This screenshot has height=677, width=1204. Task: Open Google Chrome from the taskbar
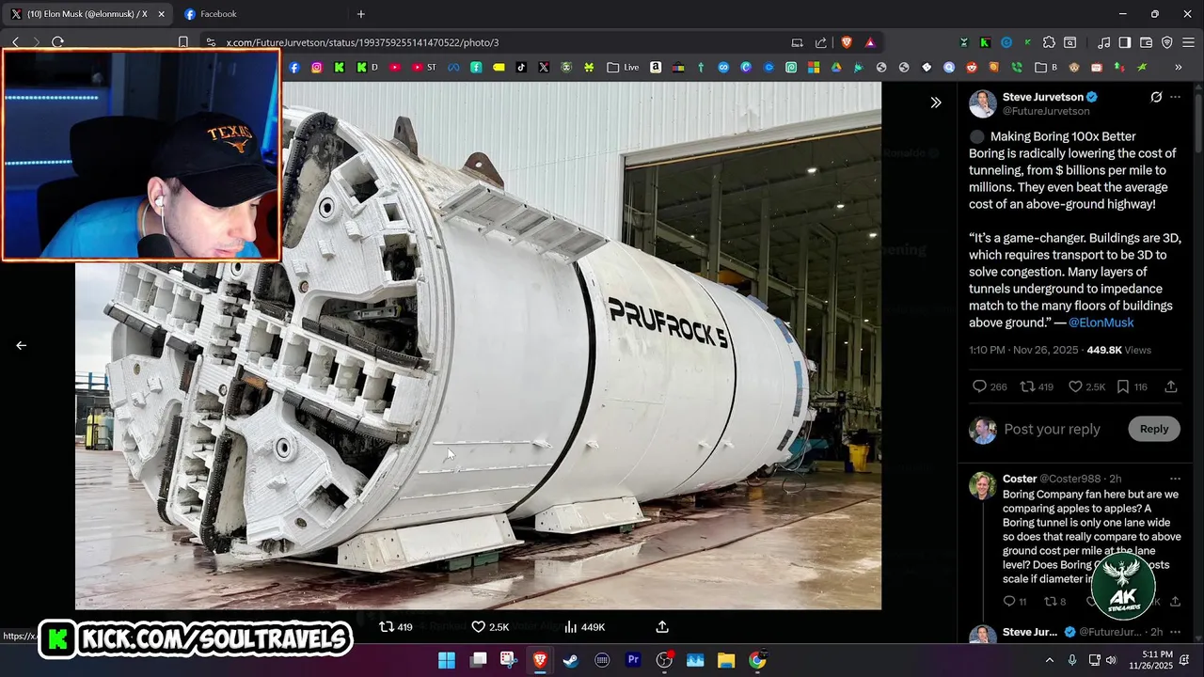(x=757, y=660)
